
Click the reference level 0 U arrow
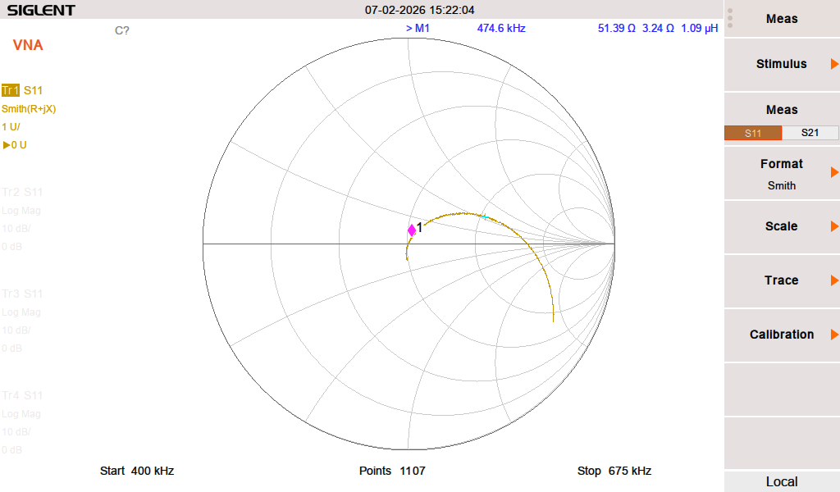[x=14, y=145]
